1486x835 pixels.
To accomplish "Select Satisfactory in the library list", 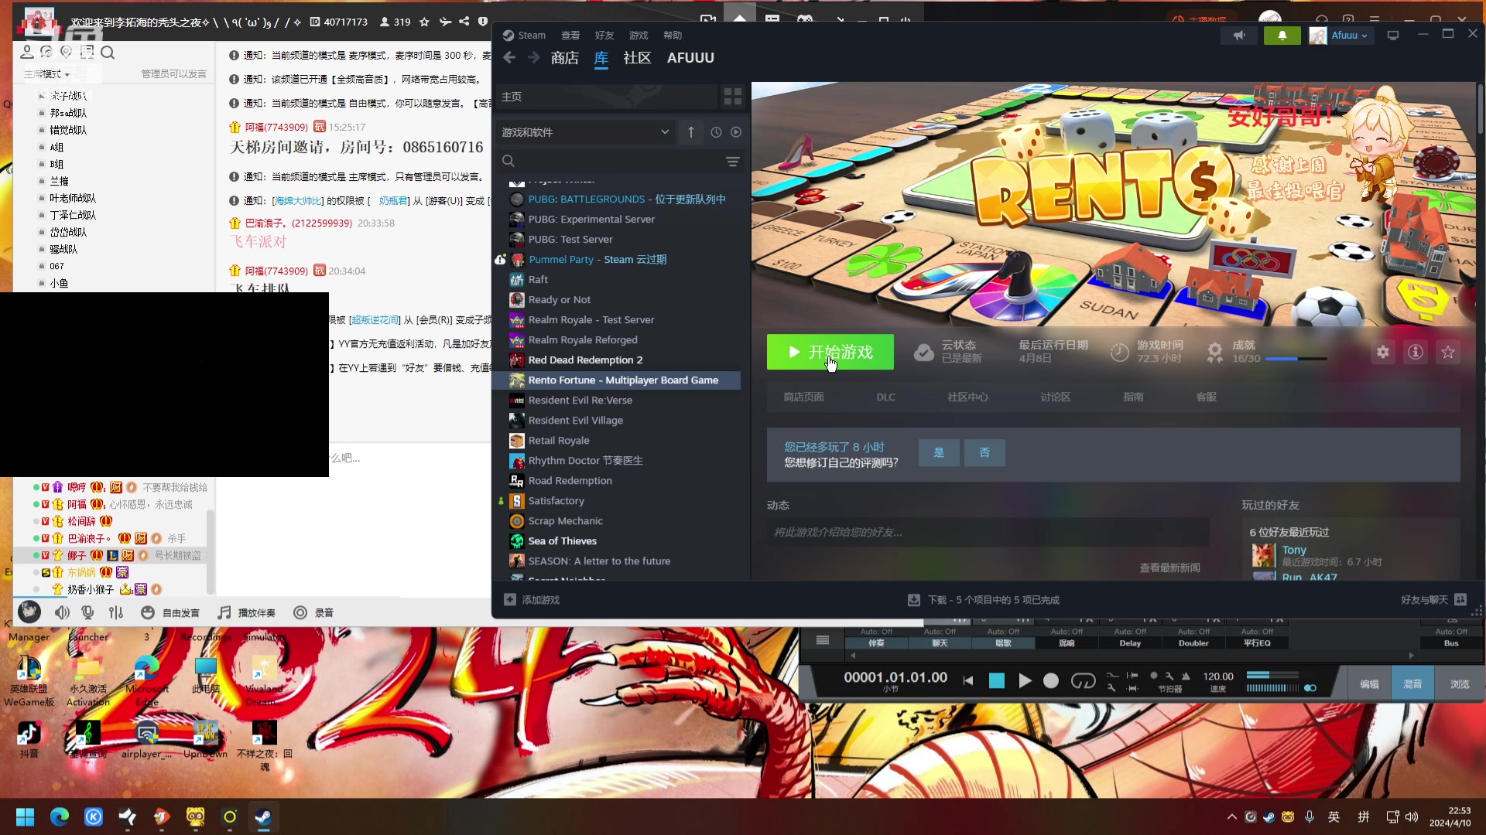I will 556,501.
